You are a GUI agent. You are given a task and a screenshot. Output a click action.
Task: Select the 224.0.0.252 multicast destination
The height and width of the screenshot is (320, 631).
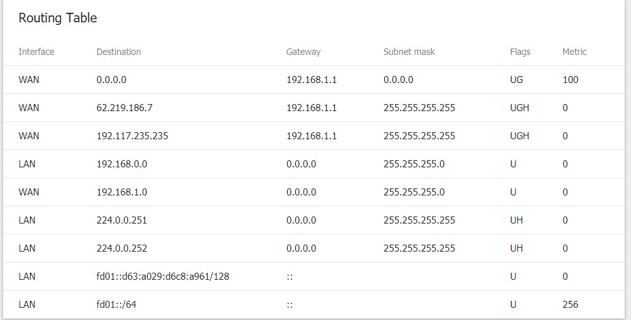121,248
